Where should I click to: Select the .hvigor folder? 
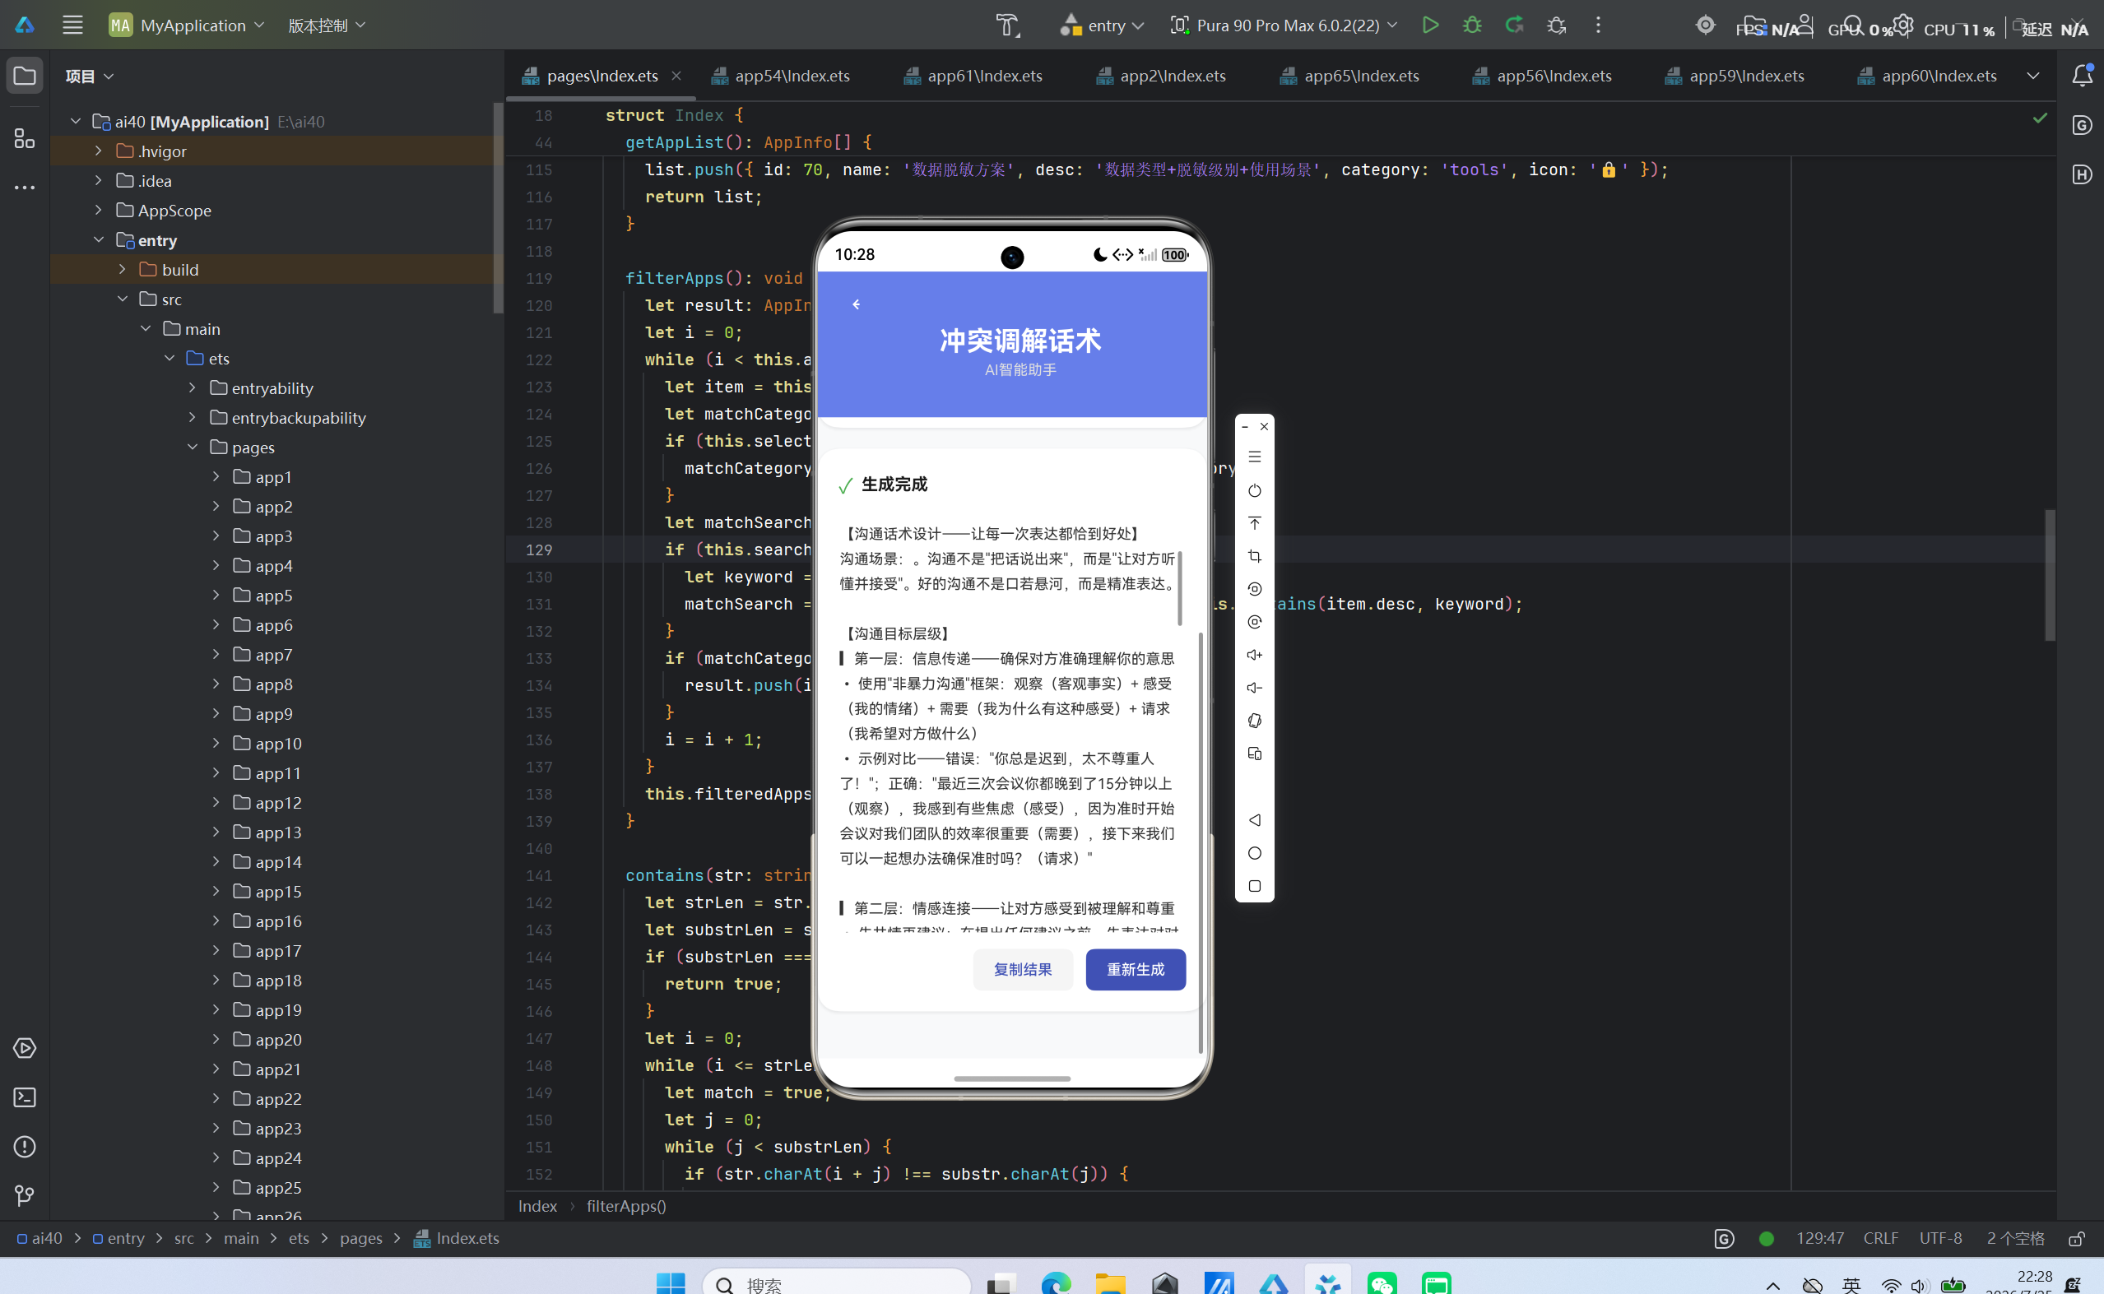[162, 151]
